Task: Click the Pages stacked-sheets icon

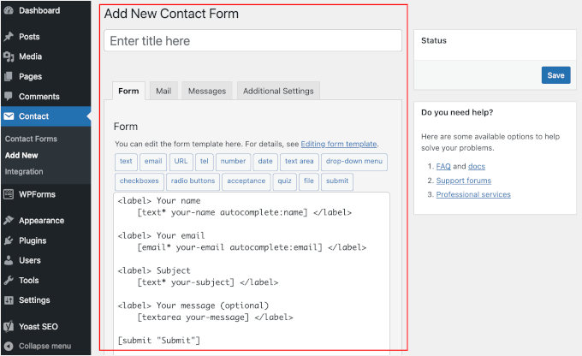Action: click(9, 76)
